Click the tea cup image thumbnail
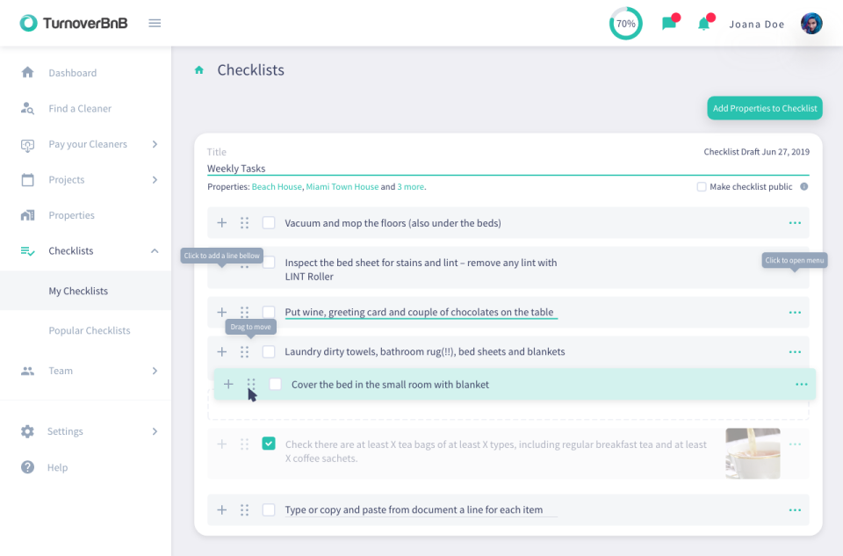 (753, 453)
